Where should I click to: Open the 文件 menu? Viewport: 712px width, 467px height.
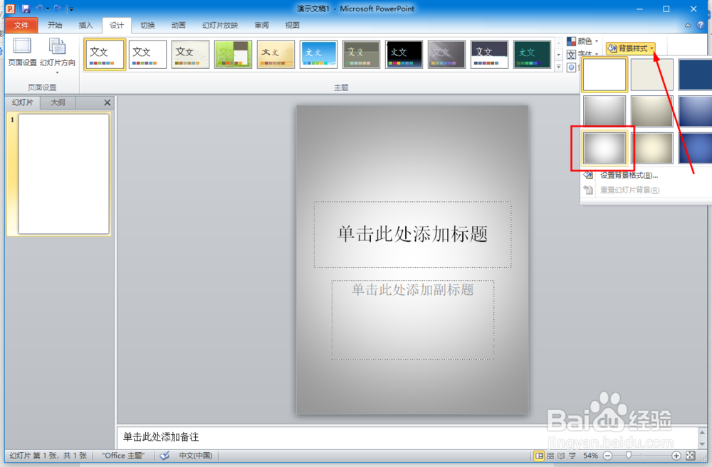pyautogui.click(x=21, y=25)
